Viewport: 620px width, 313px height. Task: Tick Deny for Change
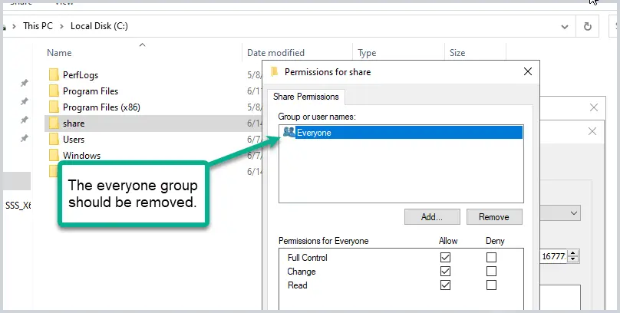[492, 271]
